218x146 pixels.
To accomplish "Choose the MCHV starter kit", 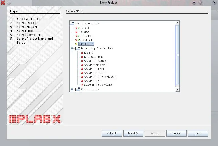I will (x=89, y=53).
